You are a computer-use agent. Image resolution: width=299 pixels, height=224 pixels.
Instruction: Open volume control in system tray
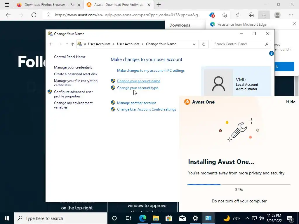[261, 218]
